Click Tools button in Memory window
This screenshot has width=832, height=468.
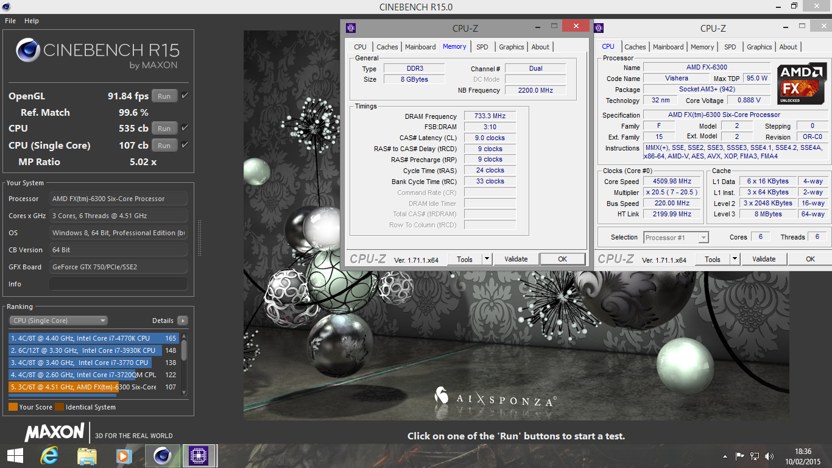coord(465,259)
